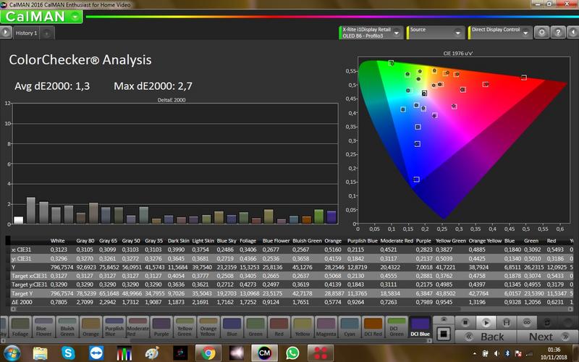Viewport: 579px width, 362px height.
Task: Open Google Chrome from taskbar
Action: click(x=208, y=353)
